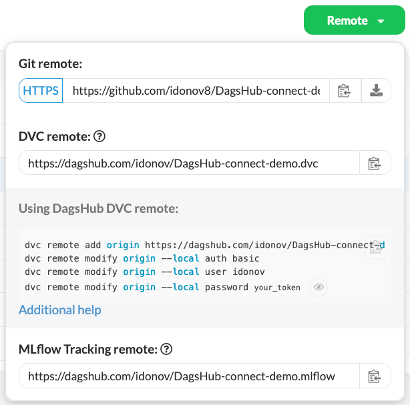The width and height of the screenshot is (410, 405).
Task: Click the 'Using DagsHub DVC remote:' heading
Action: 98,209
